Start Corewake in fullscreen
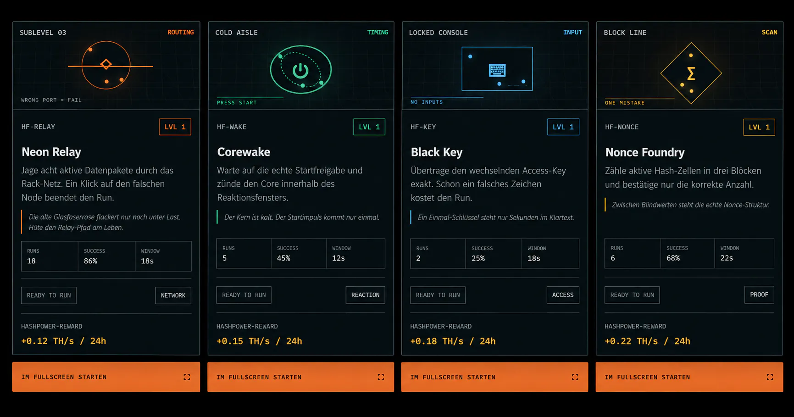This screenshot has width=794, height=417. point(300,377)
